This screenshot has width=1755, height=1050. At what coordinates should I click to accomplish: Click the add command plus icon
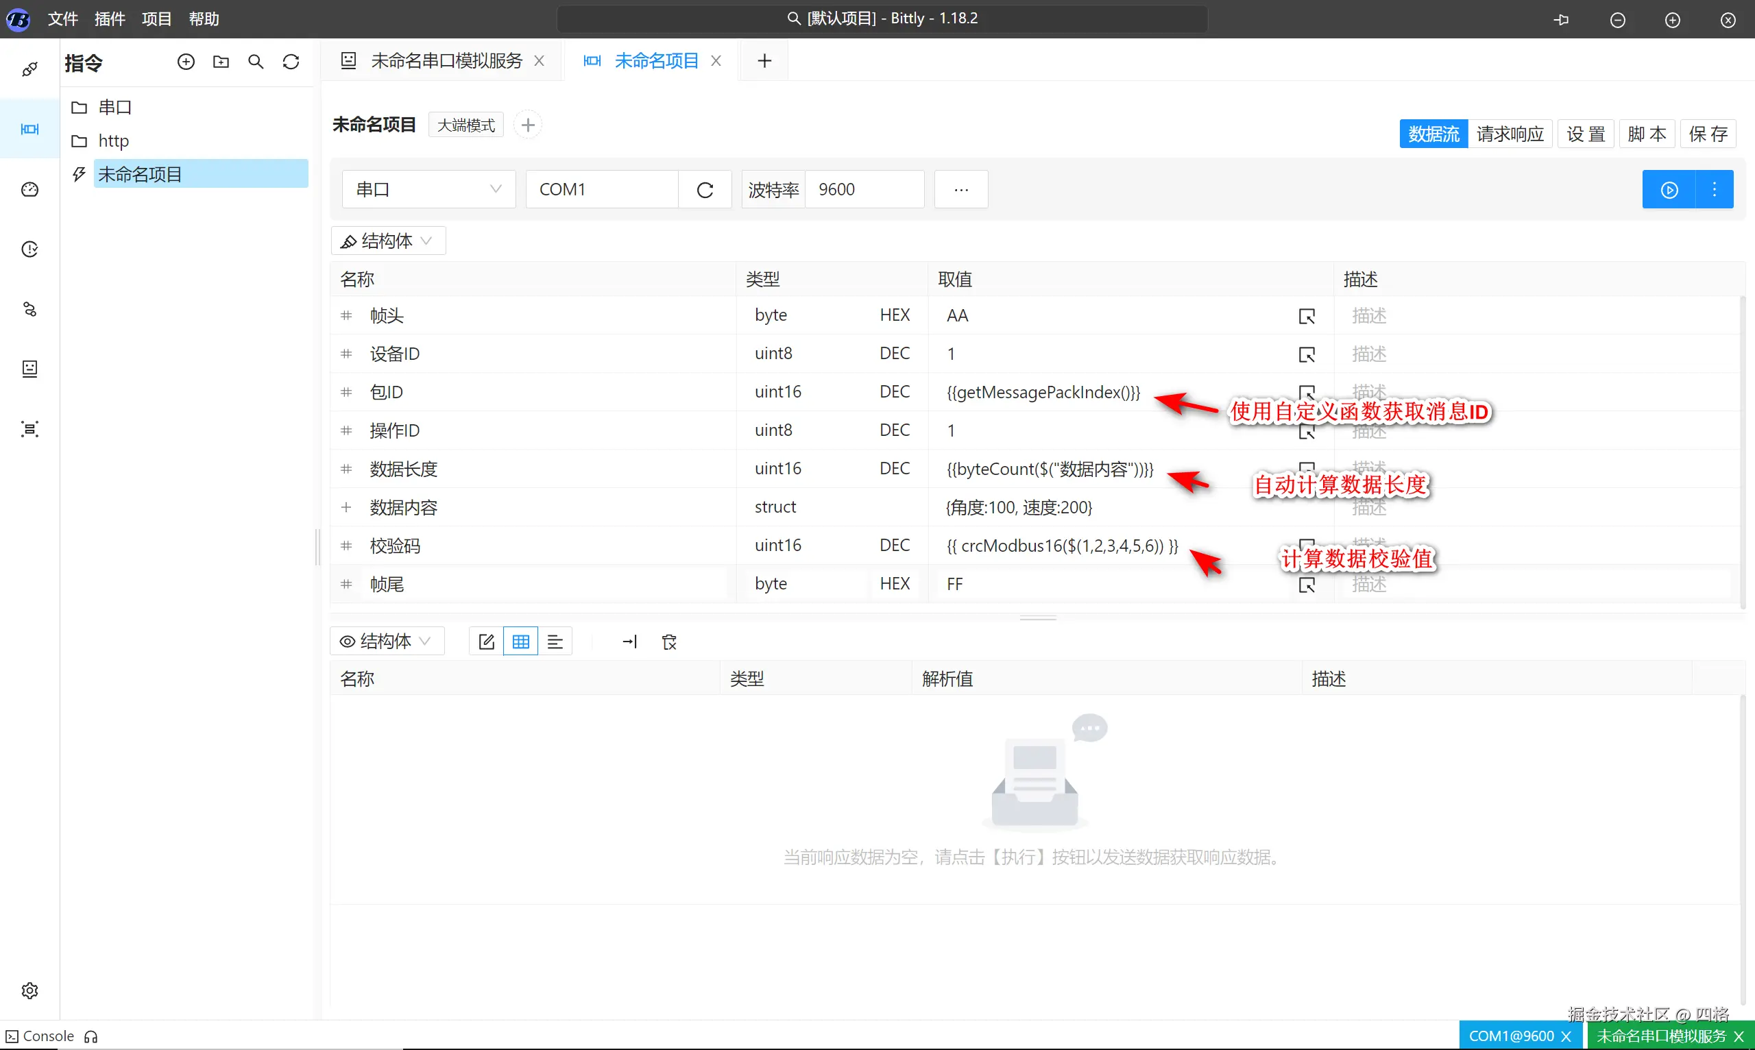point(185,62)
